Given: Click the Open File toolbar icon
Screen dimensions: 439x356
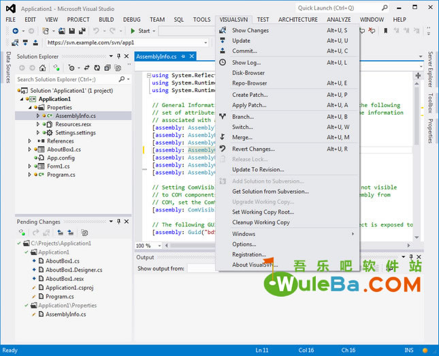Looking at the screenshot, I should 62,31.
